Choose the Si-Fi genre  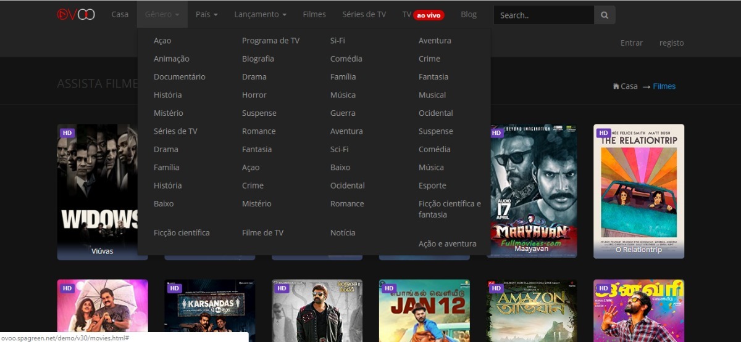click(x=338, y=41)
